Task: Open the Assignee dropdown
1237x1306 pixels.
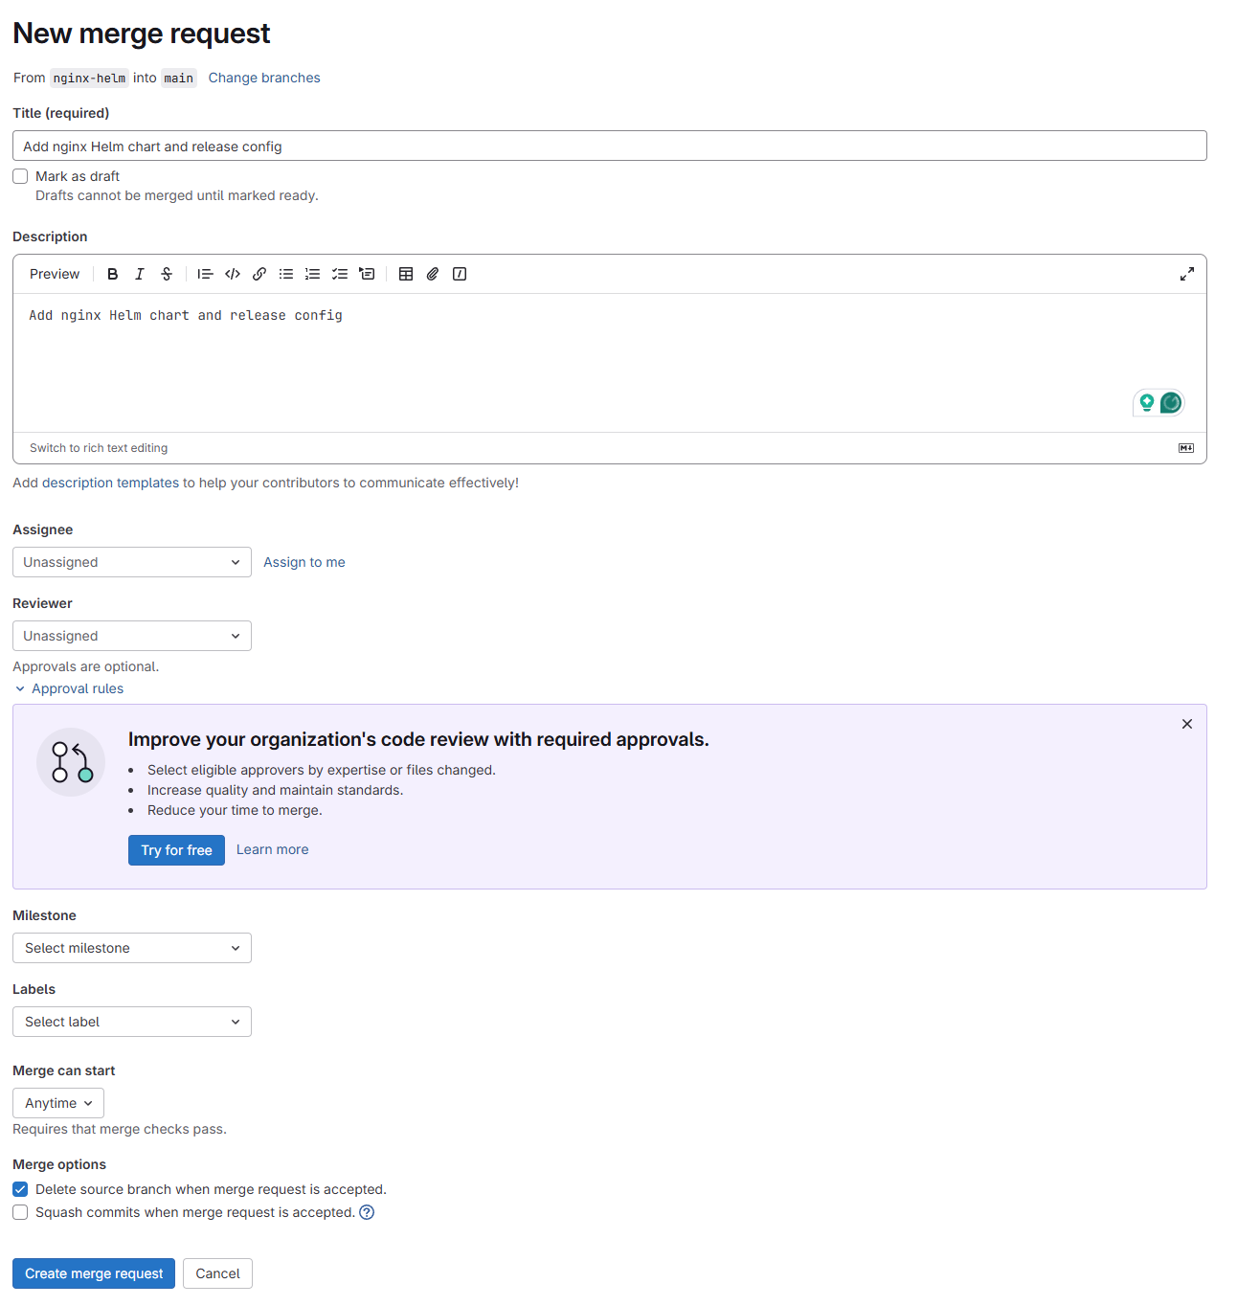Action: pos(132,562)
